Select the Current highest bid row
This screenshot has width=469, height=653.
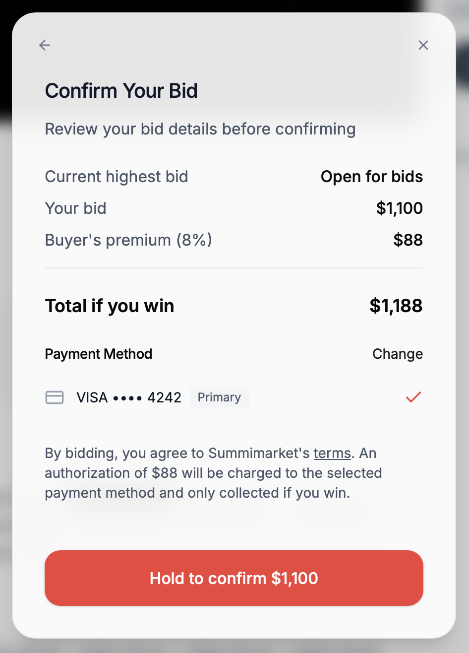click(117, 177)
